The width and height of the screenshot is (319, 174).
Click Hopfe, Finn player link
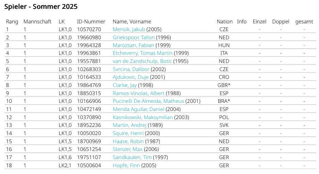pyautogui.click(x=126, y=166)
